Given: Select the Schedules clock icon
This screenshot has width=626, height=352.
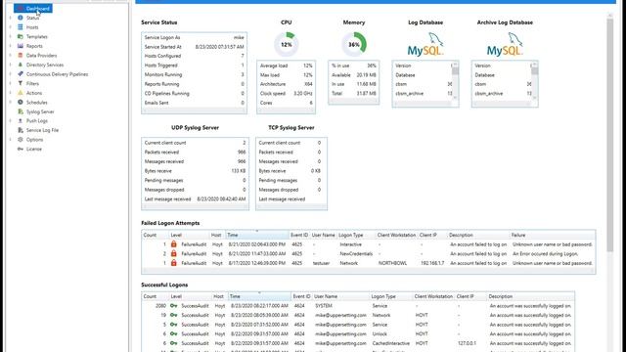Looking at the screenshot, I should coord(21,102).
